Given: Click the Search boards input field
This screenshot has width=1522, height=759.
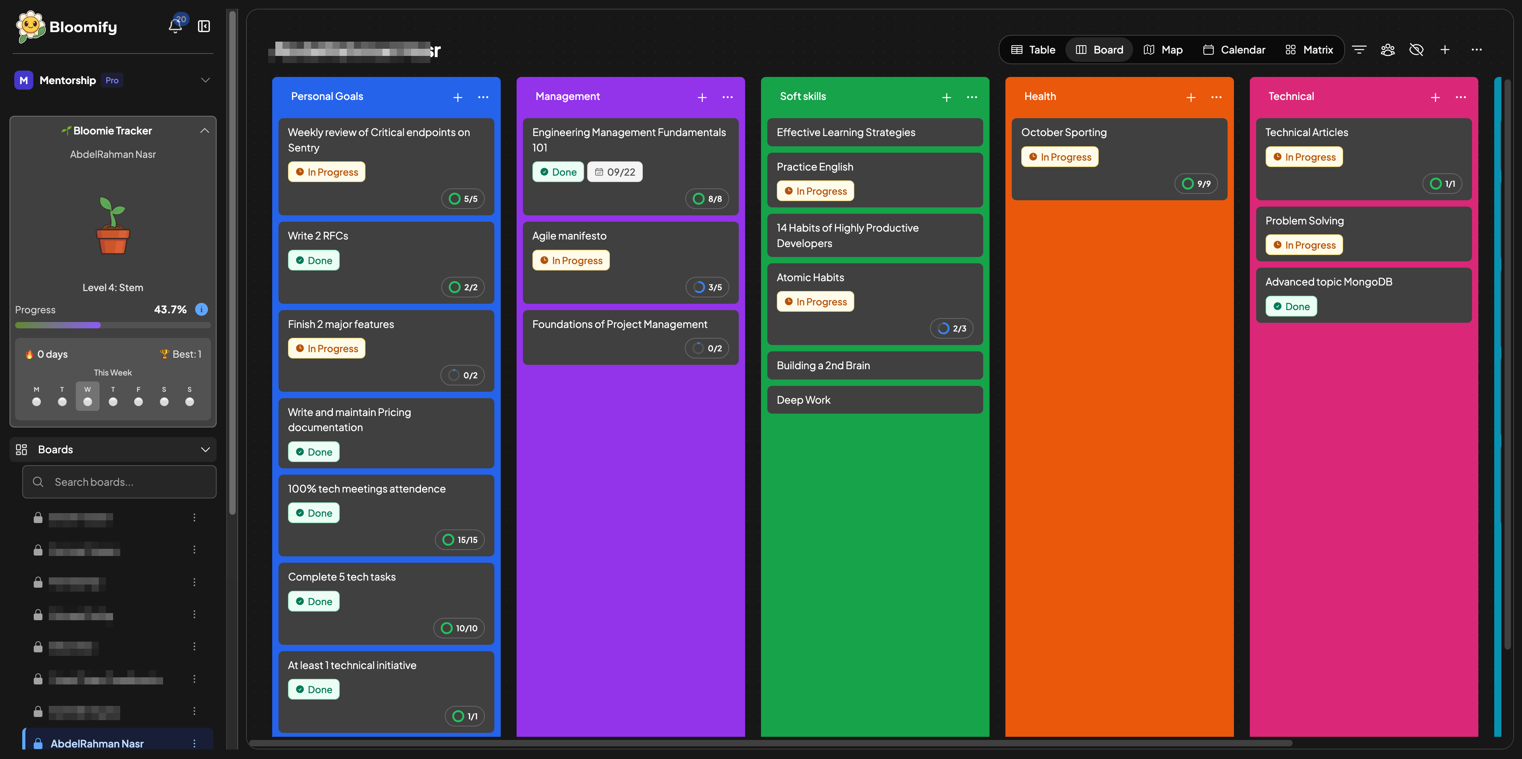Looking at the screenshot, I should tap(130, 482).
